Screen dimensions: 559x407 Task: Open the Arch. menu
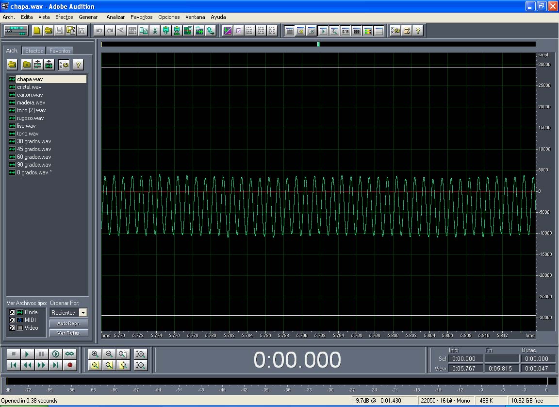(9, 17)
